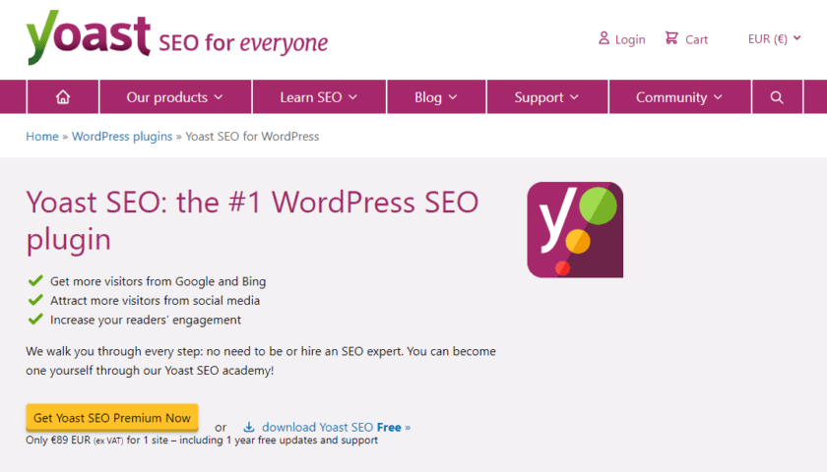Click green checkmark beside Google and Bing

[x=35, y=281]
